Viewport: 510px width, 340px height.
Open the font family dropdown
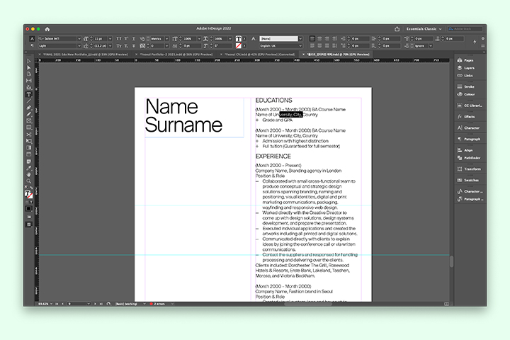[79, 39]
